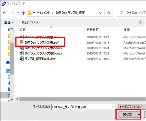Open the 整理 menu

click(9, 22)
